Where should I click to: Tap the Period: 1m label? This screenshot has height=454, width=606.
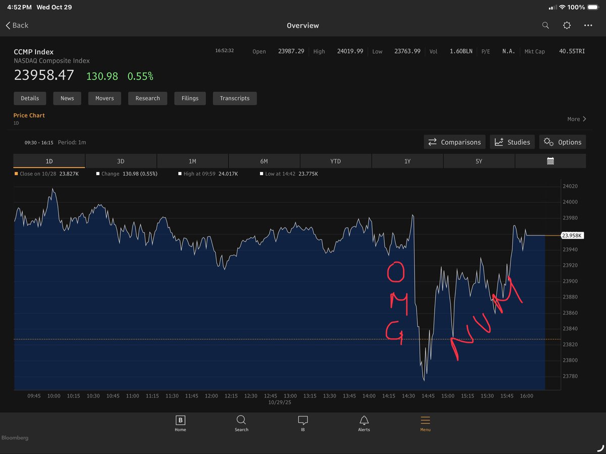coord(72,142)
